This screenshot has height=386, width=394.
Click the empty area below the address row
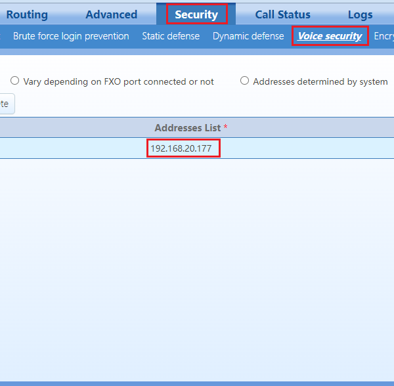tap(197, 263)
